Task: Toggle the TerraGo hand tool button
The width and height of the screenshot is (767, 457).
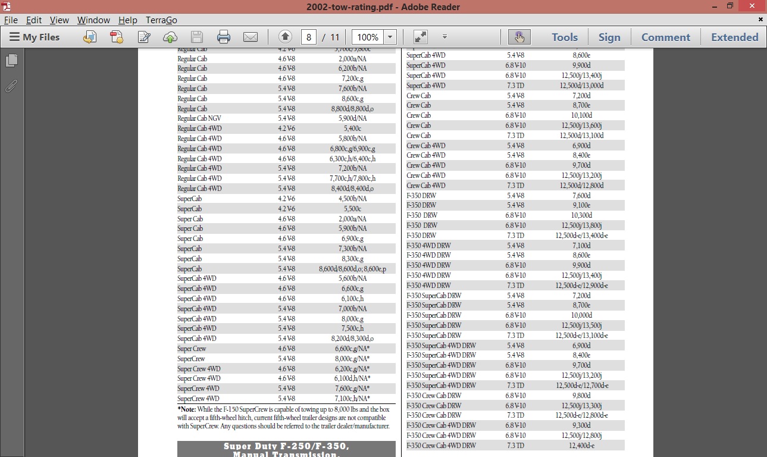Action: point(519,37)
